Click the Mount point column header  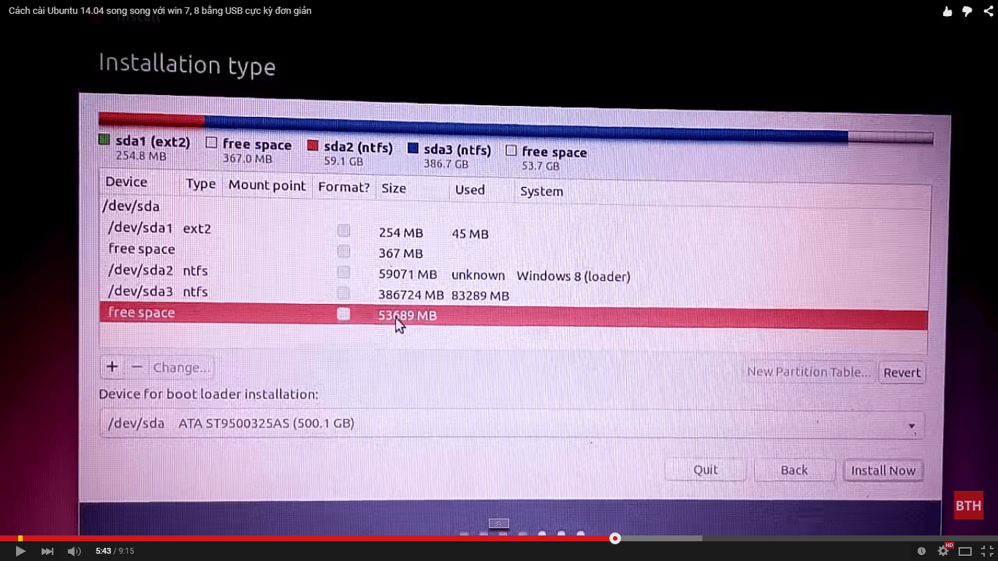click(267, 186)
